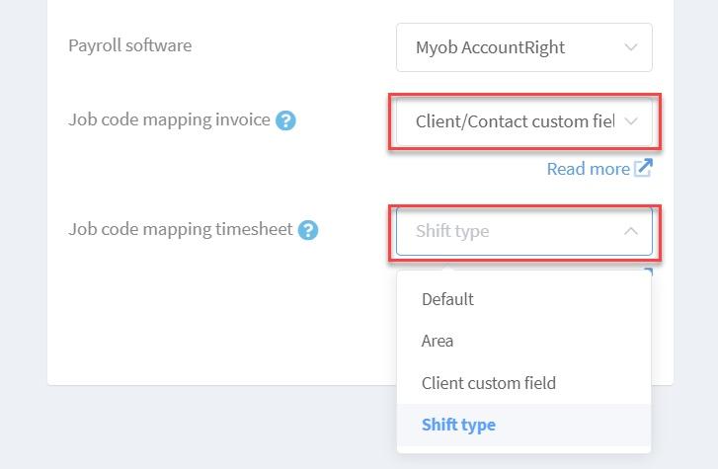
Task: Click the external link icon next to Read more
Action: [x=643, y=168]
